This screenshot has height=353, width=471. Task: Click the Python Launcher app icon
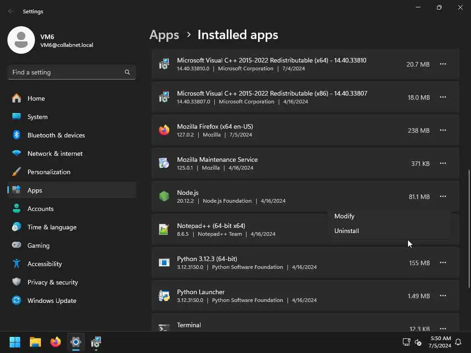[164, 296]
